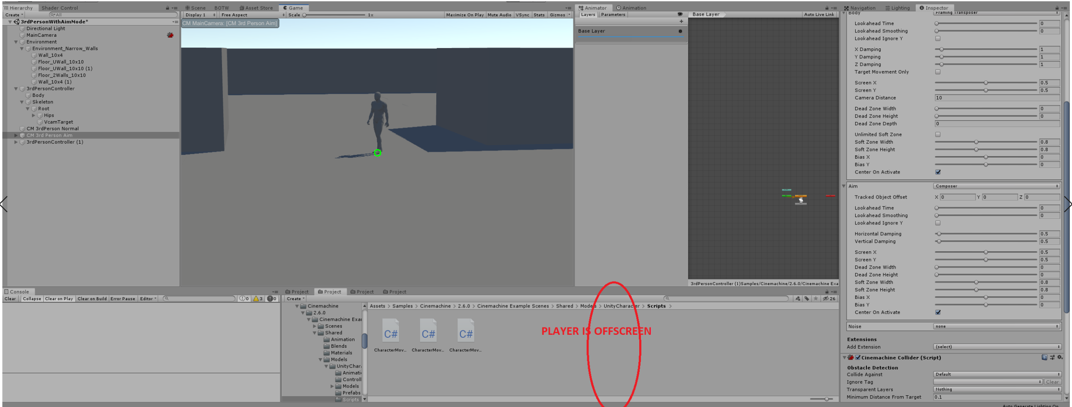1072x407 pixels.
Task: Click the red bug icon beside MainCamera
Action: (x=170, y=35)
